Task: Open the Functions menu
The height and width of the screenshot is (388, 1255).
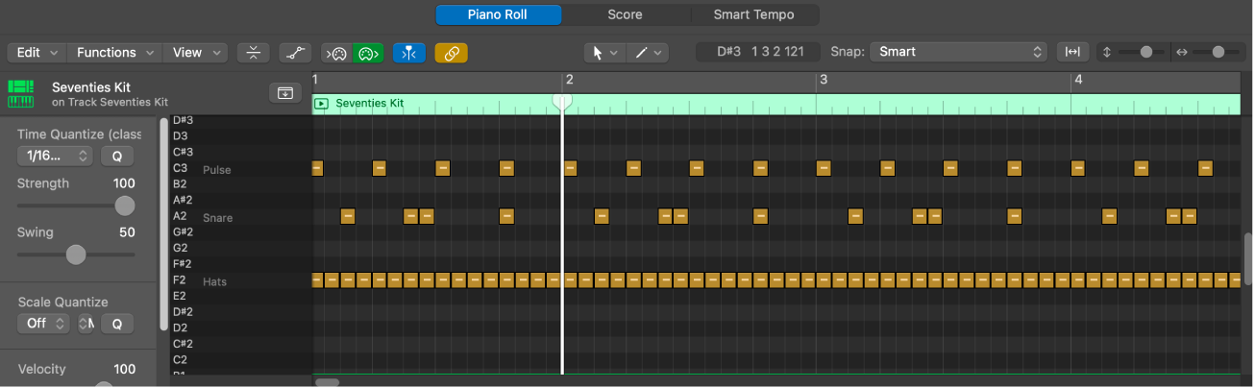Action: click(114, 53)
